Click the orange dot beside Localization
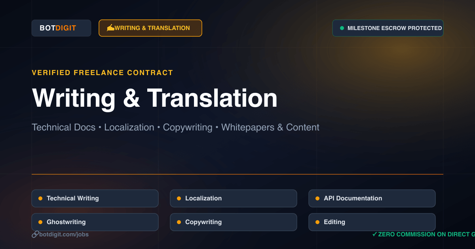The height and width of the screenshot is (249, 475). point(179,198)
